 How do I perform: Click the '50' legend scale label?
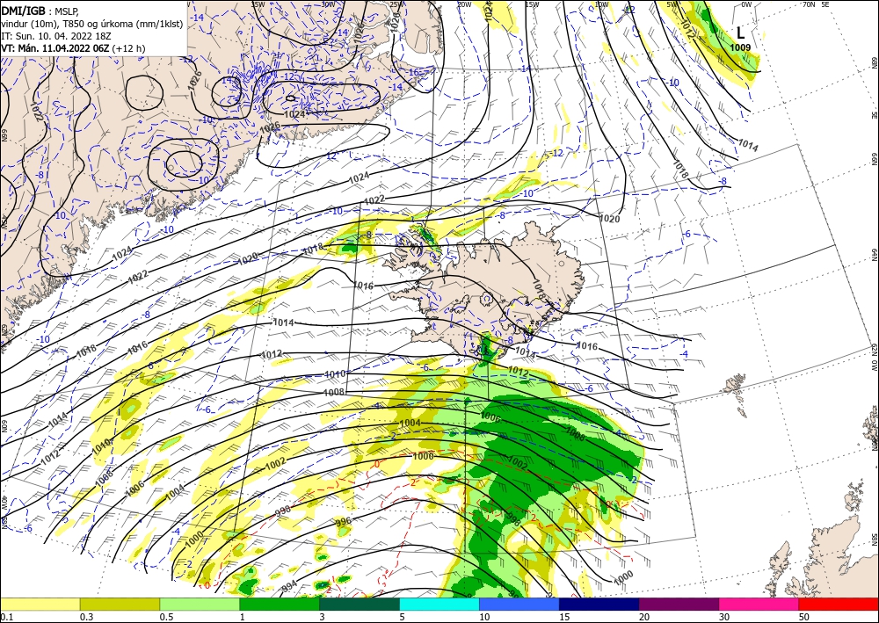coord(804,617)
